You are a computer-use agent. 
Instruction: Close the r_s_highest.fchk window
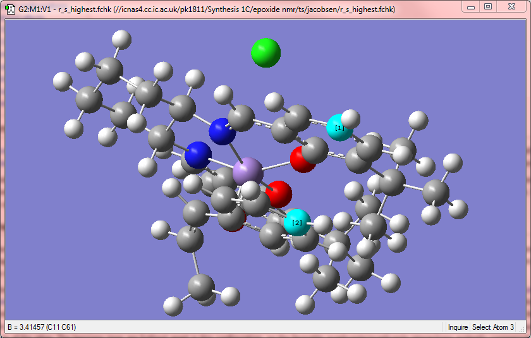pos(511,7)
